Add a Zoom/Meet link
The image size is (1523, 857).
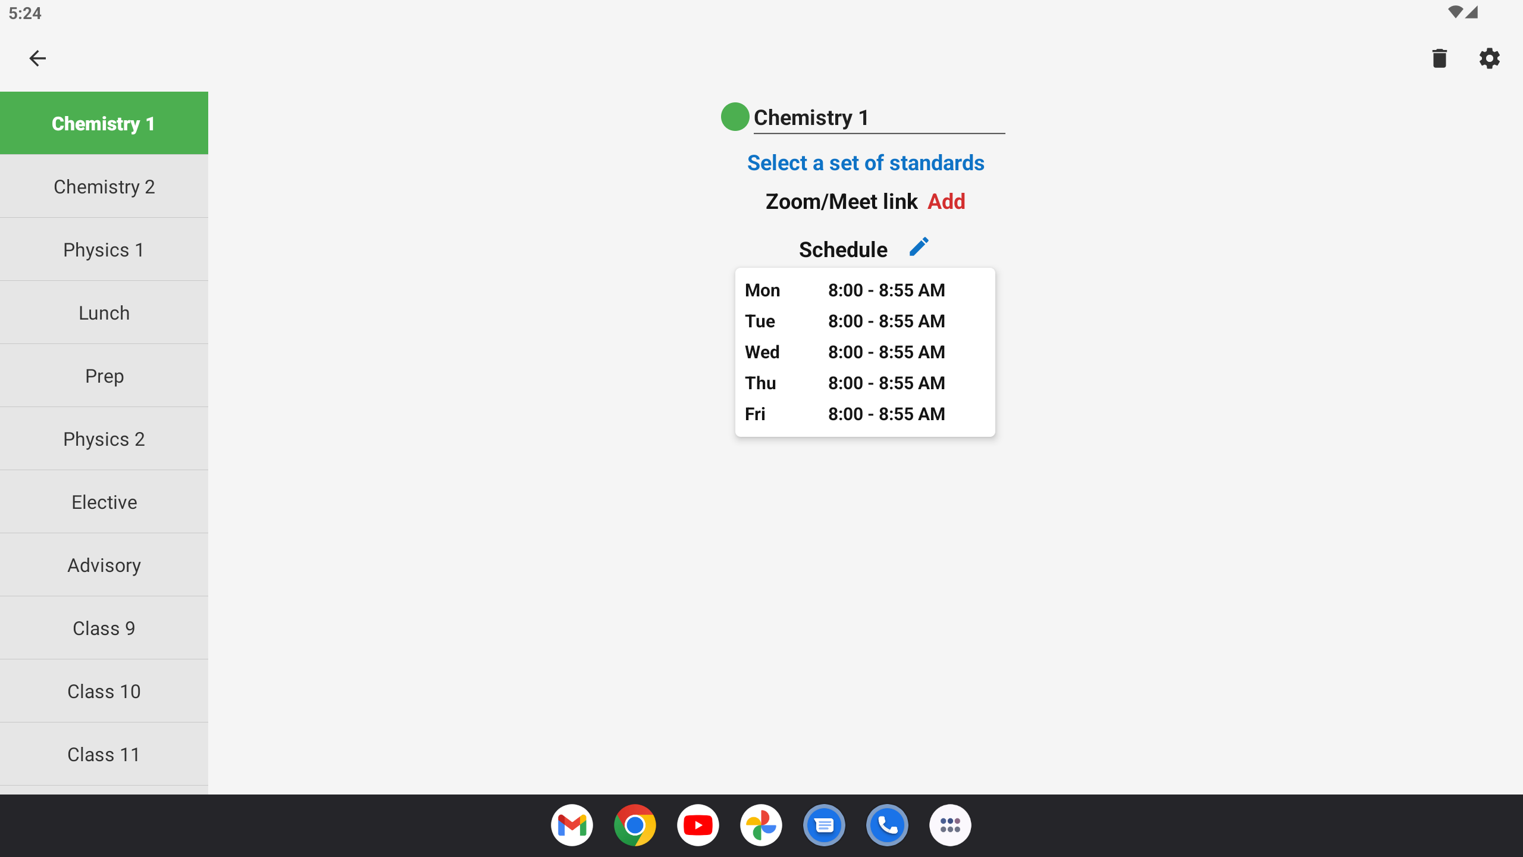(x=946, y=202)
